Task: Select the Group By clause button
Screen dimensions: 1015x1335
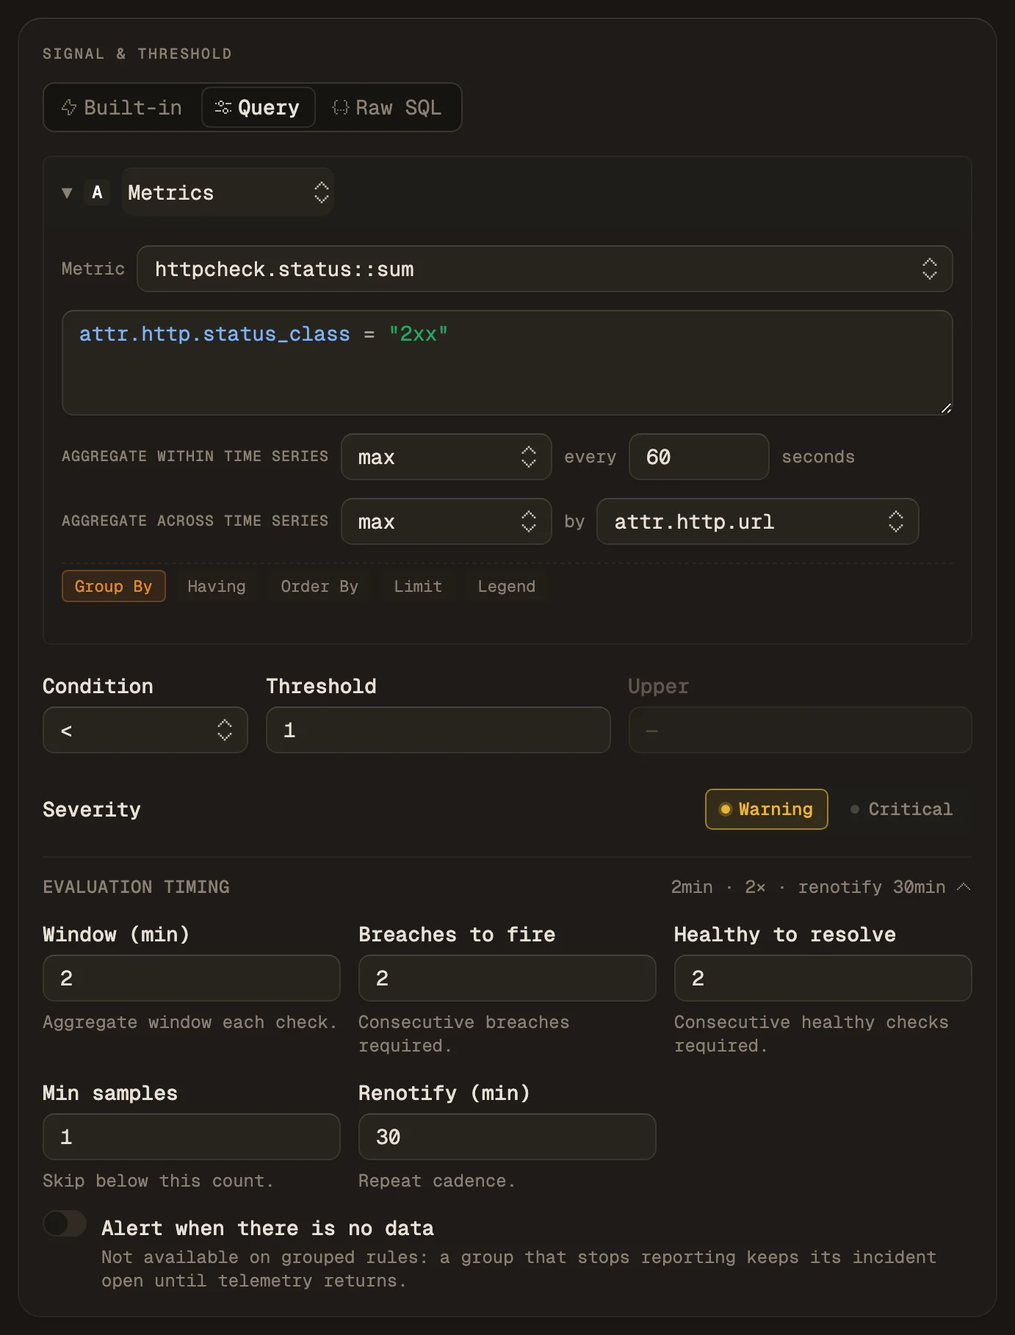Action: (x=113, y=586)
